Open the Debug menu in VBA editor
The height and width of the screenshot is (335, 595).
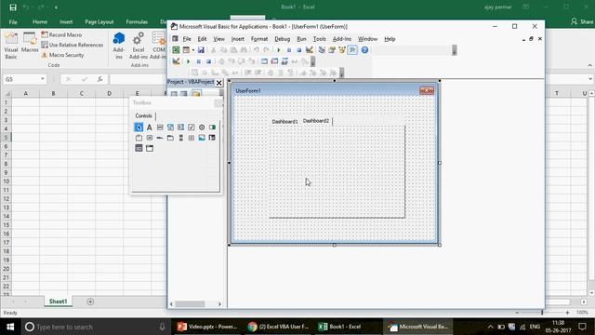pyautogui.click(x=282, y=39)
